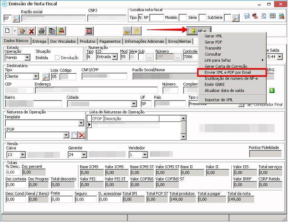Click the NF-e button

199,31
